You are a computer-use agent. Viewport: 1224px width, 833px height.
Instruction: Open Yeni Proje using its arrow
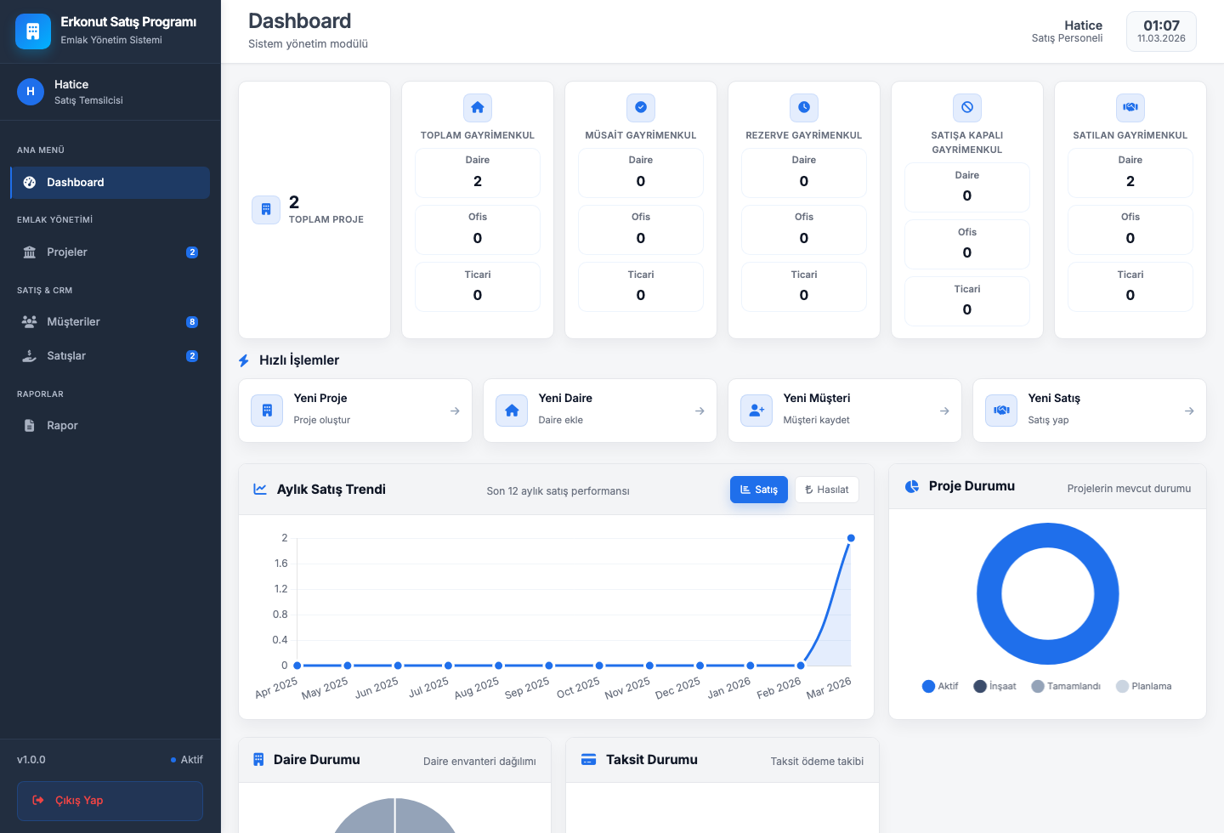tap(455, 411)
